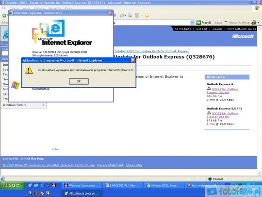Click the green Przejdź go arrow
Viewport: 262px width, 197px height.
click(198, 22)
